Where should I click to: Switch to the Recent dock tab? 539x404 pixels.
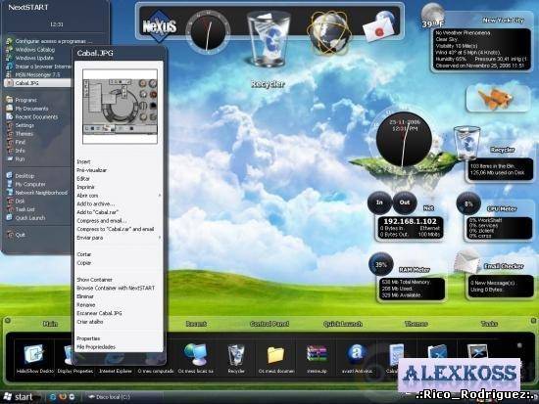196,324
